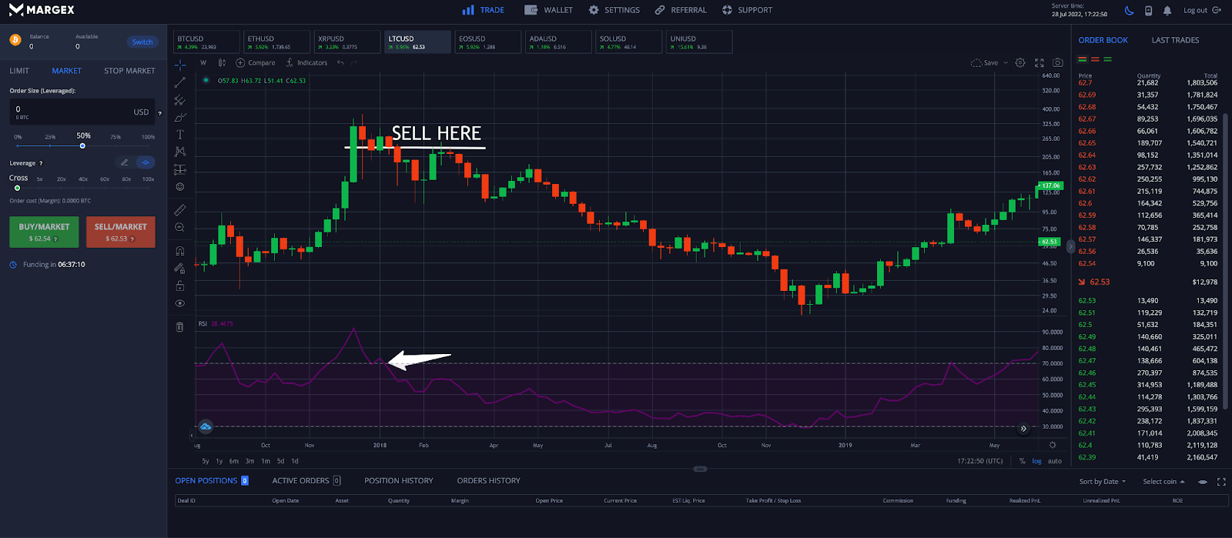The width and height of the screenshot is (1232, 538).
Task: Expand the Save layout dropdown arrow
Action: [x=1006, y=63]
